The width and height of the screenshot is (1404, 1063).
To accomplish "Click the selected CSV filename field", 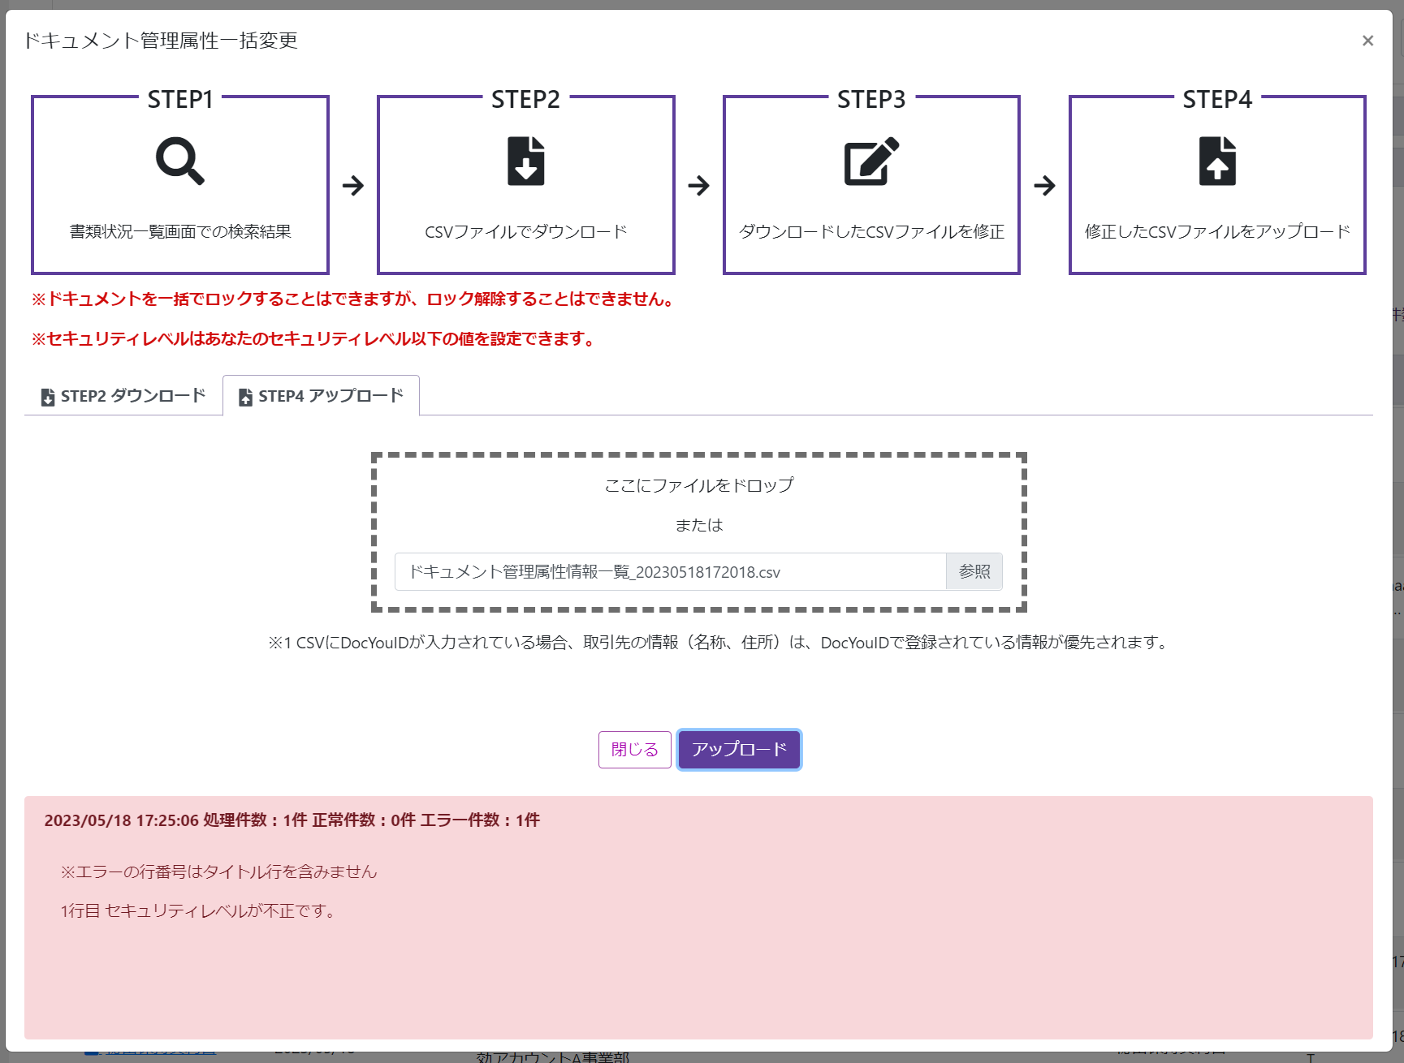I will 670,572.
